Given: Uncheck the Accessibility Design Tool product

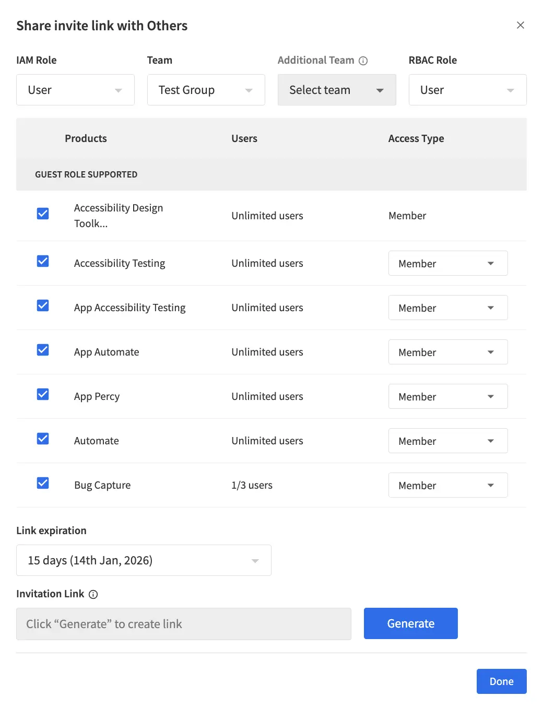Looking at the screenshot, I should pyautogui.click(x=42, y=213).
